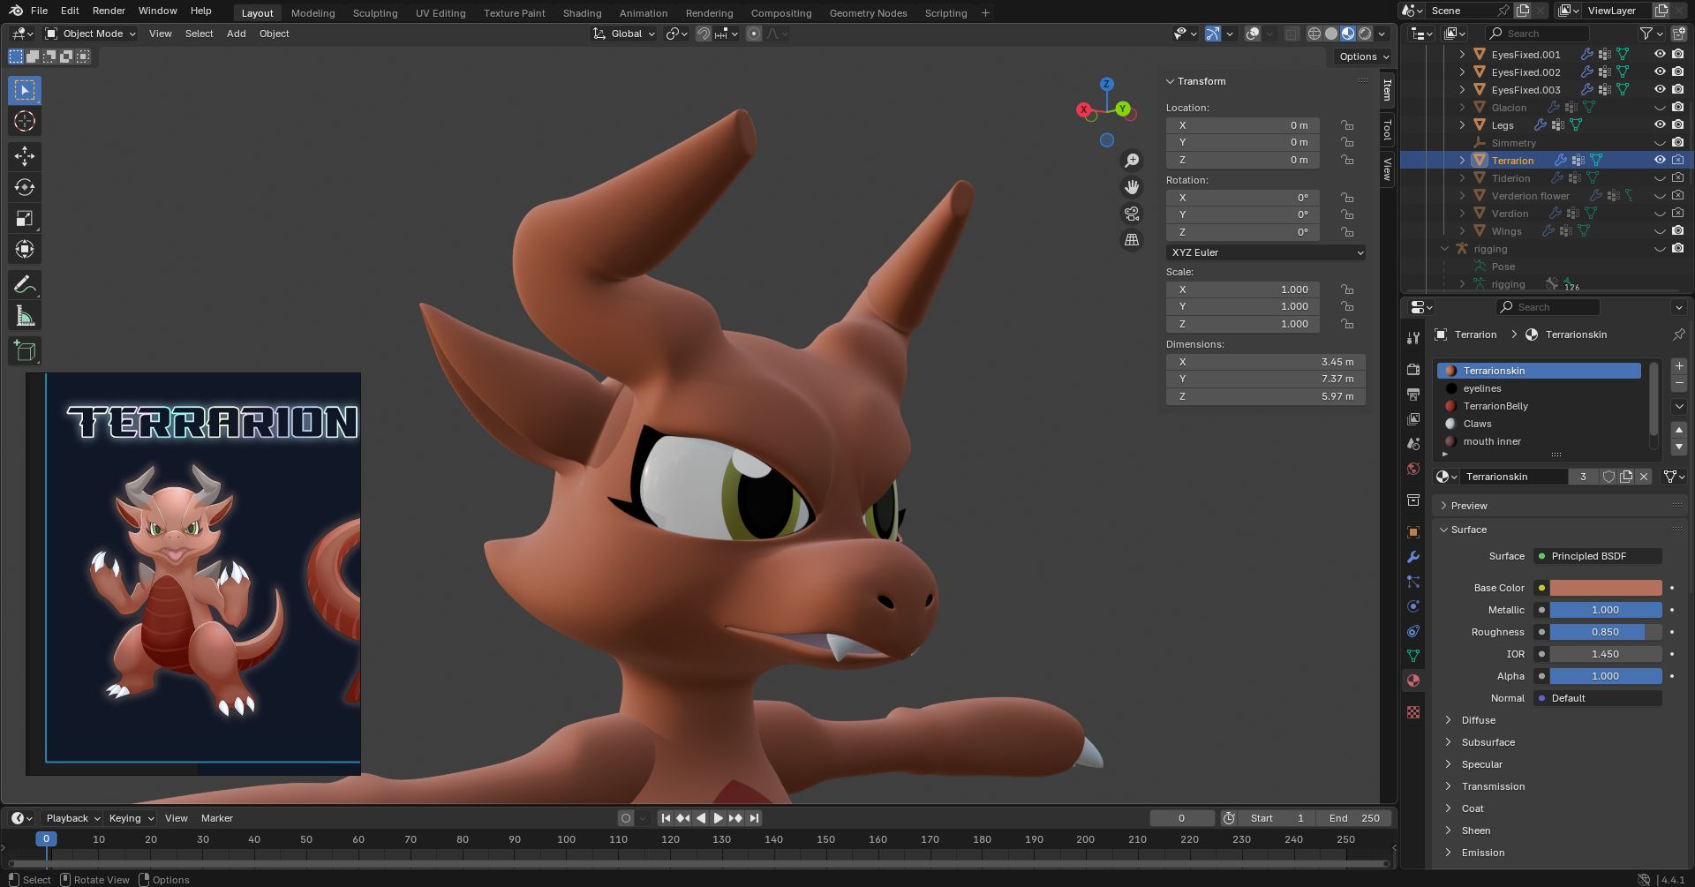Open the Add menu in viewport
The height and width of the screenshot is (887, 1695).
pyautogui.click(x=236, y=34)
